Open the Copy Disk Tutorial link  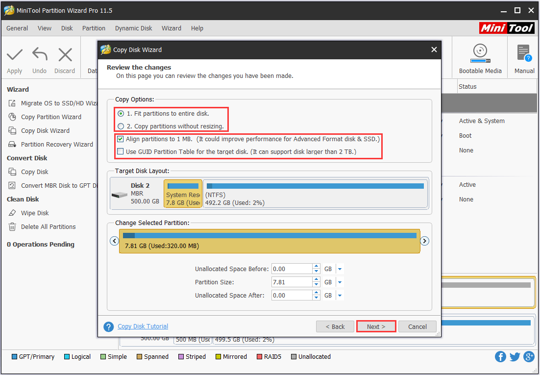pos(143,326)
